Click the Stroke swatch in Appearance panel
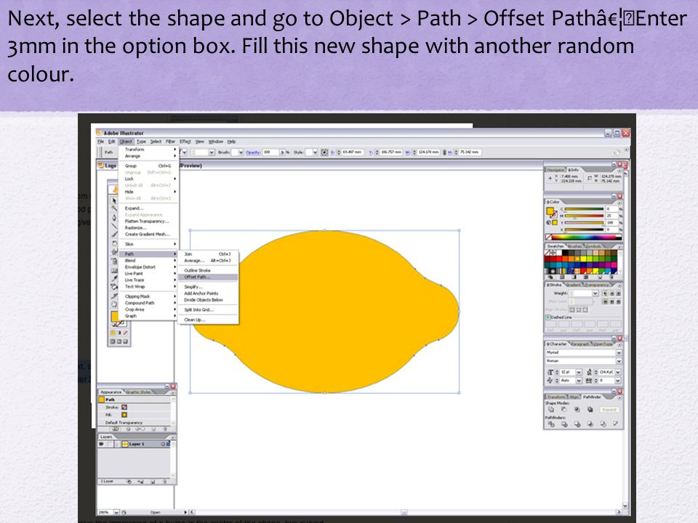Viewport: 698px width, 523px height. pyautogui.click(x=124, y=408)
